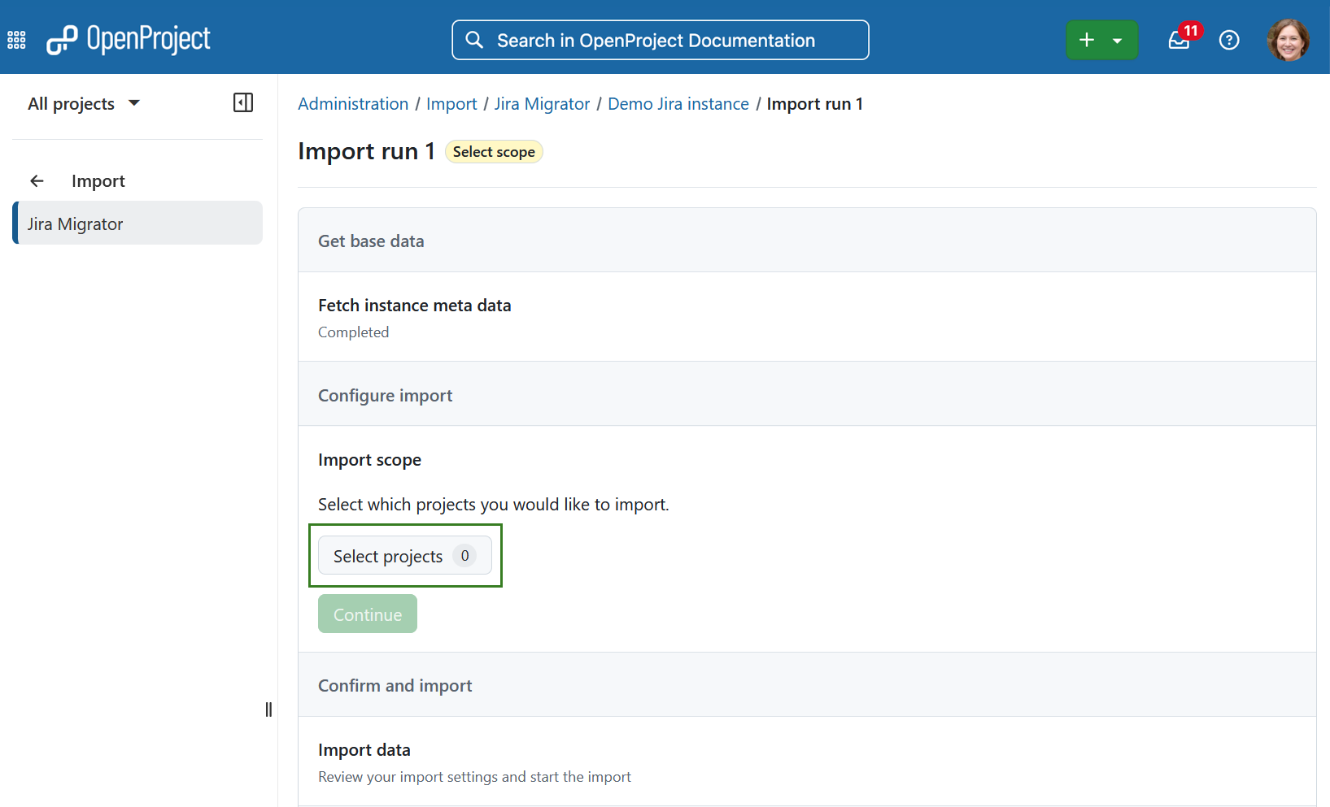Click the Fetch instance meta data heading

point(415,306)
